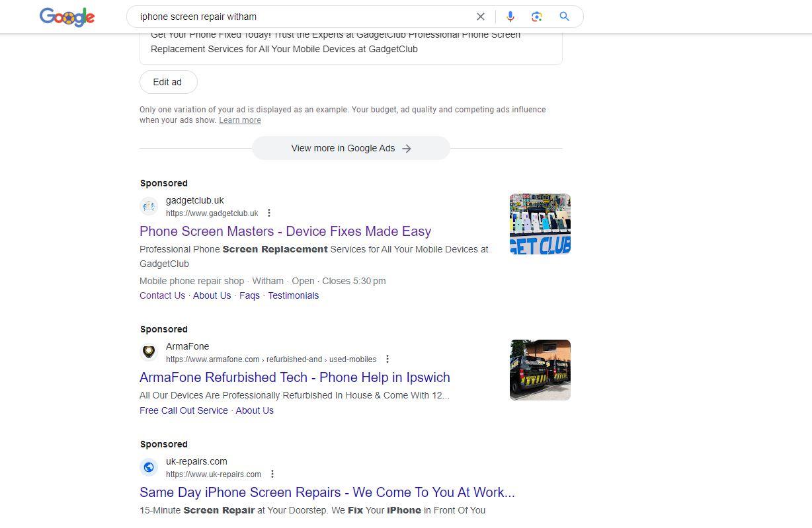The image size is (812, 528).
Task: Open the Learn more link
Action: point(240,120)
